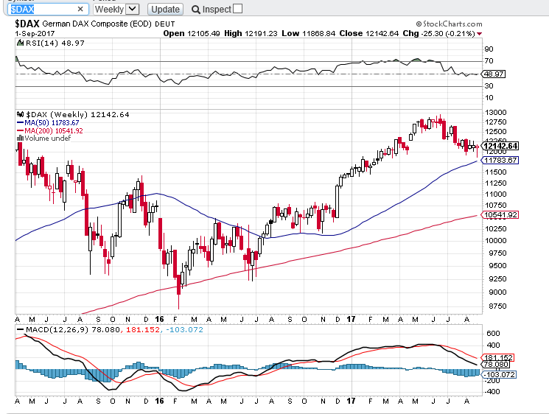Click the 8750 price axis label
The image size is (549, 414).
pos(498,306)
